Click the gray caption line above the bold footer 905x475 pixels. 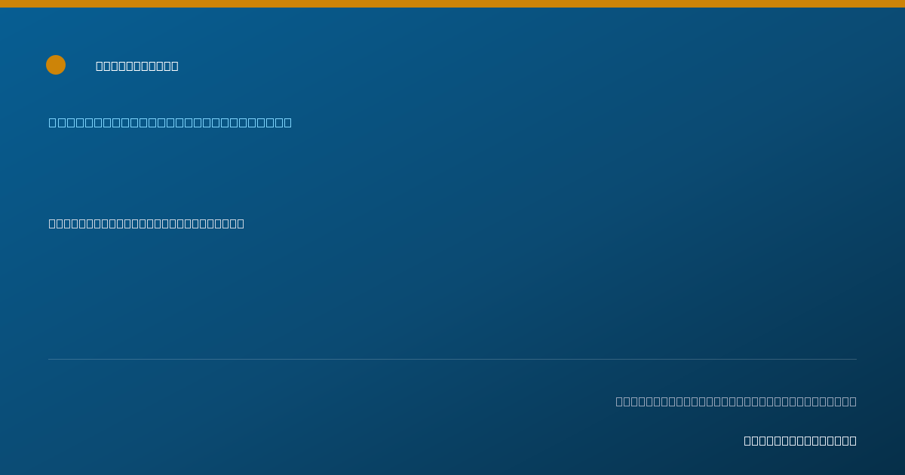[736, 401]
